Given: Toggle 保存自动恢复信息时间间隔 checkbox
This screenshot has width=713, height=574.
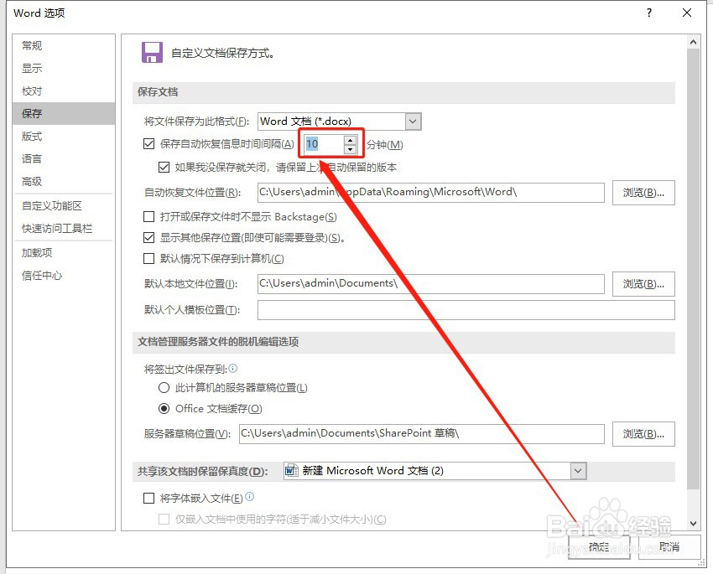Looking at the screenshot, I should [148, 144].
